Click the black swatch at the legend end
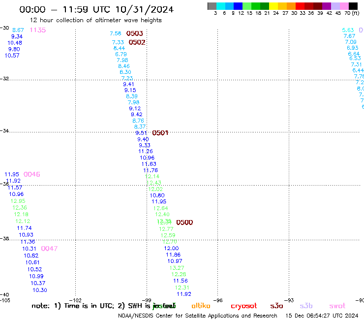The height and width of the screenshot is (320, 364). click(x=353, y=6)
